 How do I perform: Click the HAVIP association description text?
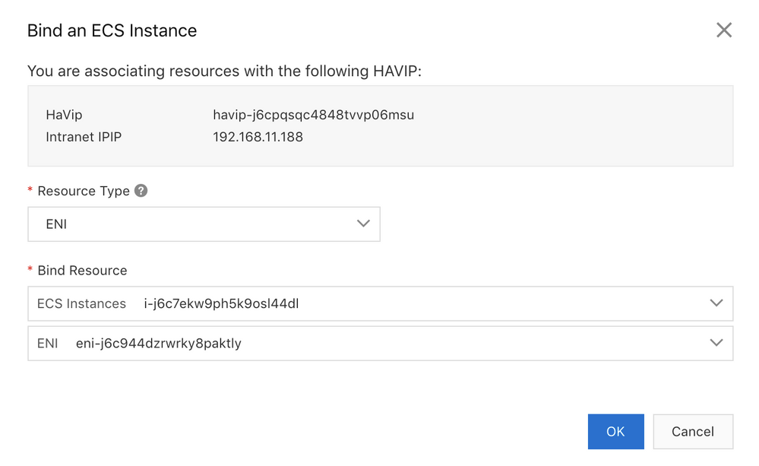[x=224, y=71]
